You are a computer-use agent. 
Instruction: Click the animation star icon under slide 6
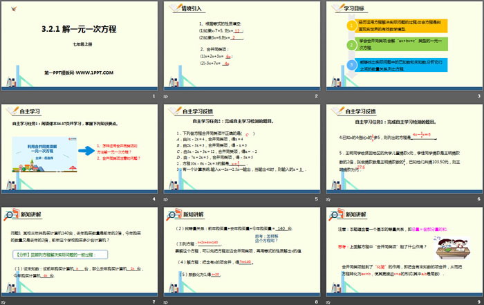pos(328,199)
